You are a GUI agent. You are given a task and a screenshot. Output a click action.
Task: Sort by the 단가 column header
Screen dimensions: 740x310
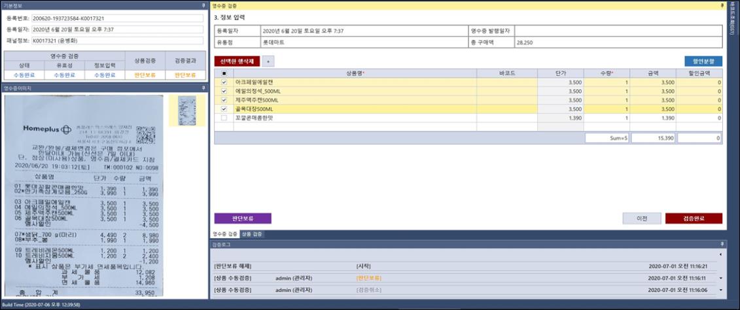pyautogui.click(x=561, y=73)
